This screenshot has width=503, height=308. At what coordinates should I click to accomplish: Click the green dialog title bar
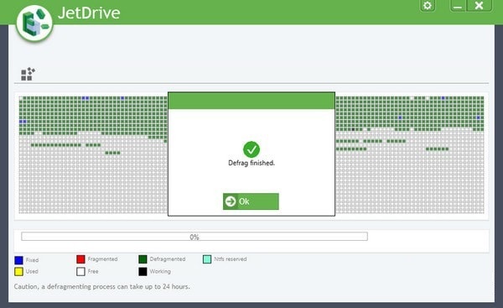click(x=251, y=101)
